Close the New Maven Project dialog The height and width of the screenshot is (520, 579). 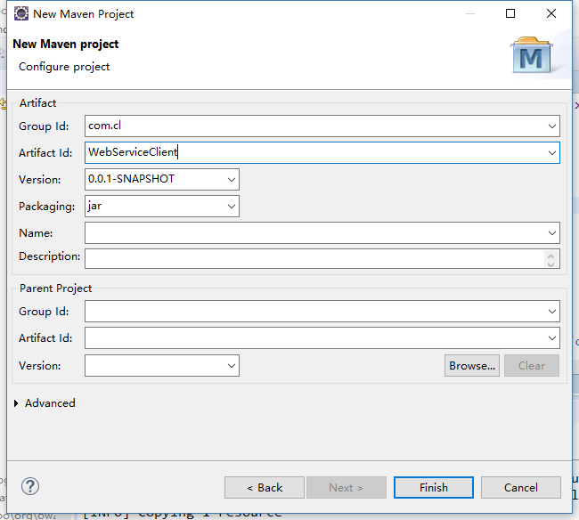click(x=551, y=13)
